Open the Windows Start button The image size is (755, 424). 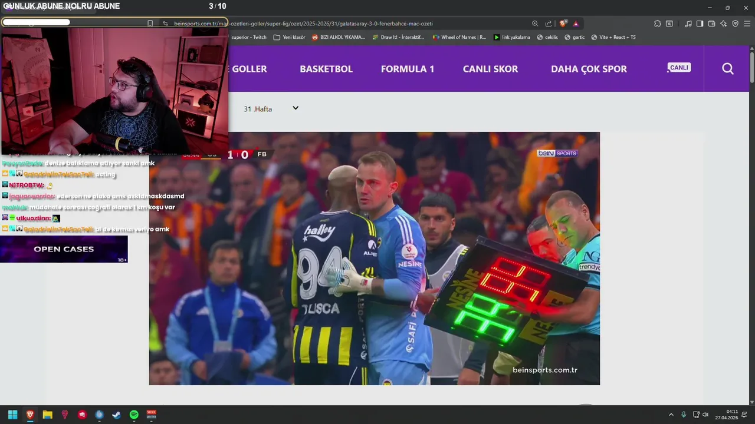(x=12, y=415)
